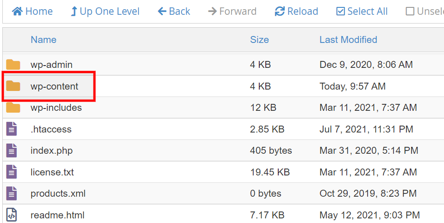Screen dimensions: 444x223
Task: Click the products.xml file icon
Action: [12, 193]
